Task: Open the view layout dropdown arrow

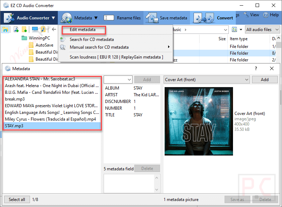Action: [x=241, y=30]
